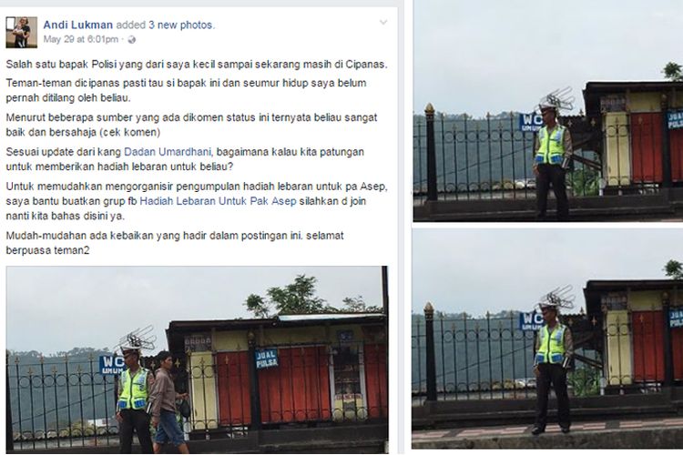This screenshot has height=455, width=683.
Task: Click the WC Umum sign in bottom left photo
Action: 111,365
